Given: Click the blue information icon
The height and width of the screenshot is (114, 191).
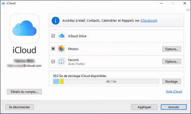Looking at the screenshot, I should point(56,21).
